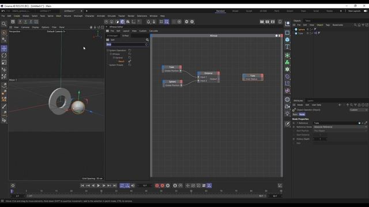Select the Basic tab in Attributes
The image size is (369, 207).
[x=295, y=114]
